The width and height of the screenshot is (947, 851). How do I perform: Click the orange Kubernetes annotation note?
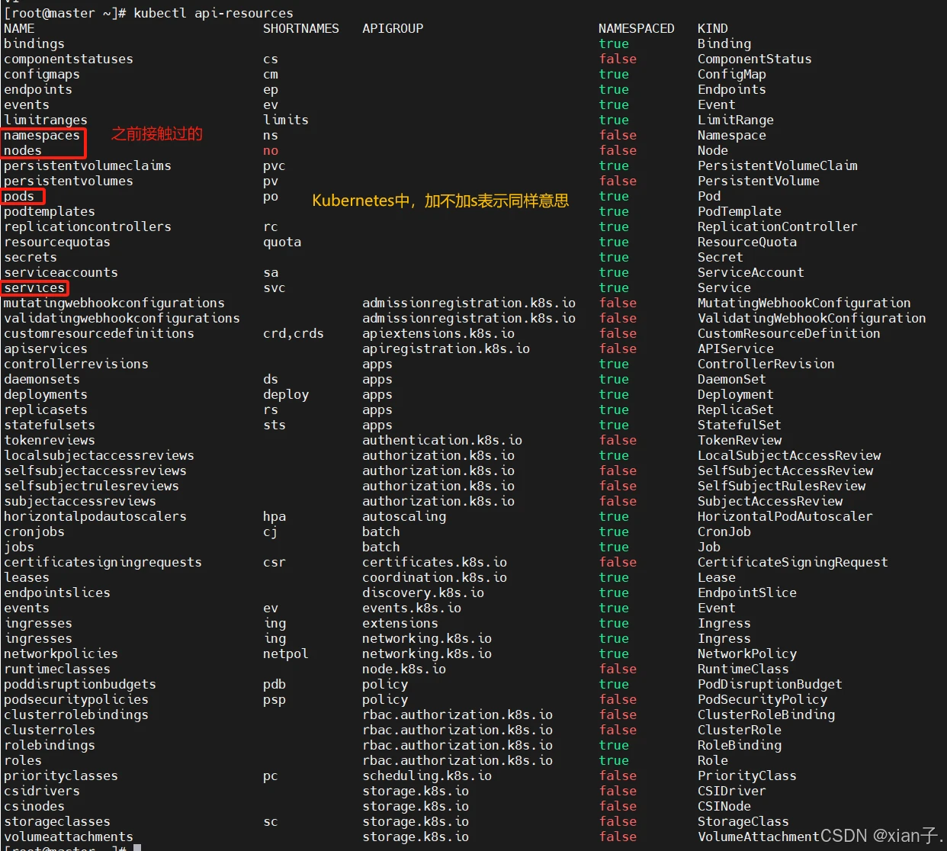coord(441,201)
